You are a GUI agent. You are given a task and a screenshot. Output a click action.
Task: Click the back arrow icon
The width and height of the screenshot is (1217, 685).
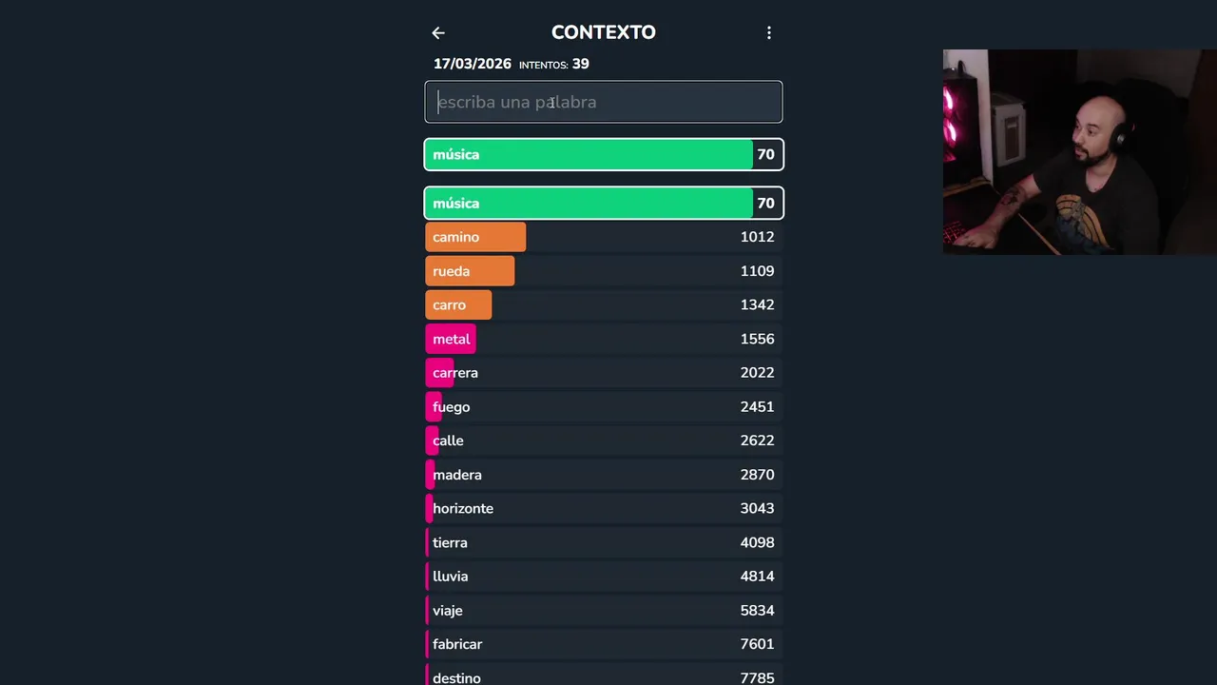coord(438,33)
